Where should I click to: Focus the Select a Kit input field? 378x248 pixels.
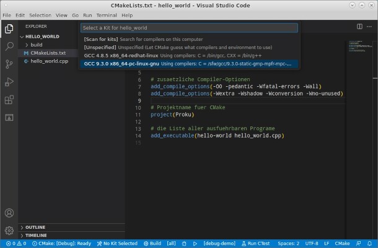click(189, 28)
